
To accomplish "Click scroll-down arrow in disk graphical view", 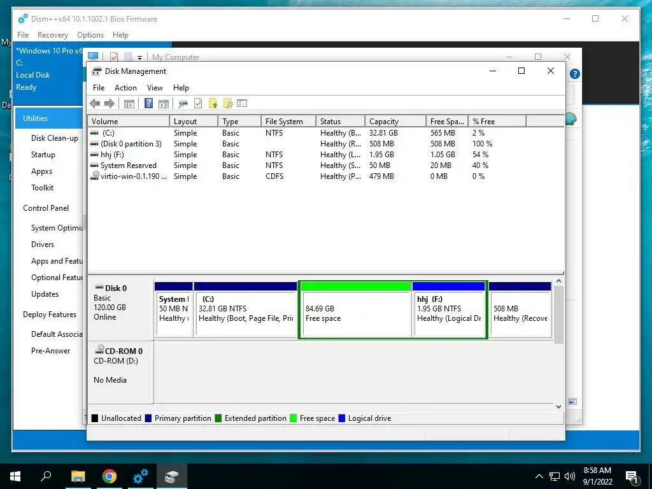I will pos(558,407).
